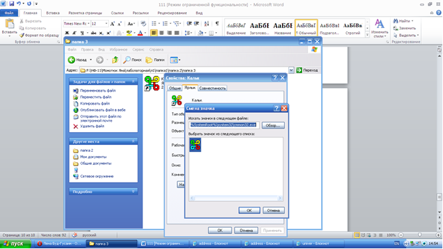The image size is (443, 249).
Task: Click the increase indent icon
Action: pyautogui.click(x=197, y=24)
